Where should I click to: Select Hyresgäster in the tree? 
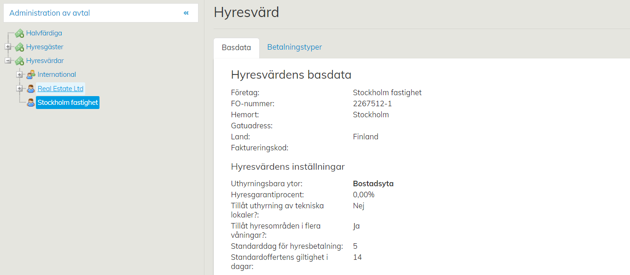click(45, 47)
